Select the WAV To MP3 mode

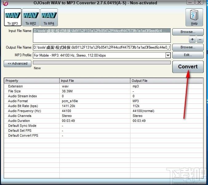(13, 17)
